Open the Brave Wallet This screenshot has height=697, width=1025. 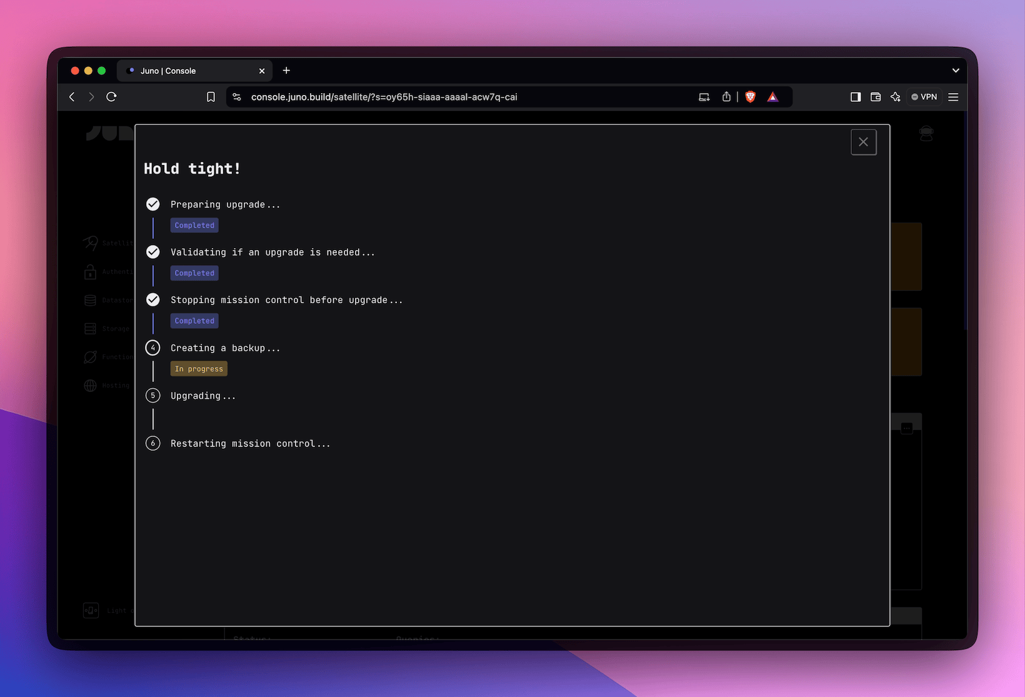[876, 97]
